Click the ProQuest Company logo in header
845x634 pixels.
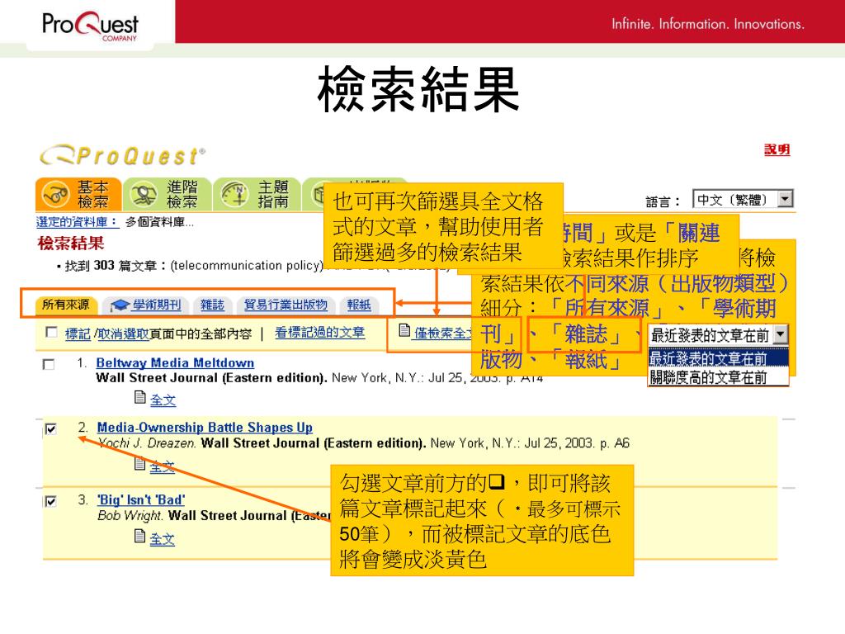click(91, 26)
